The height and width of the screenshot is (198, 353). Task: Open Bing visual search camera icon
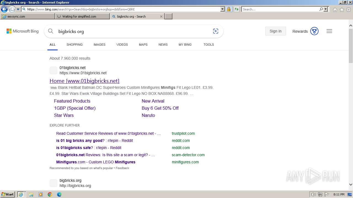pyautogui.click(x=216, y=31)
